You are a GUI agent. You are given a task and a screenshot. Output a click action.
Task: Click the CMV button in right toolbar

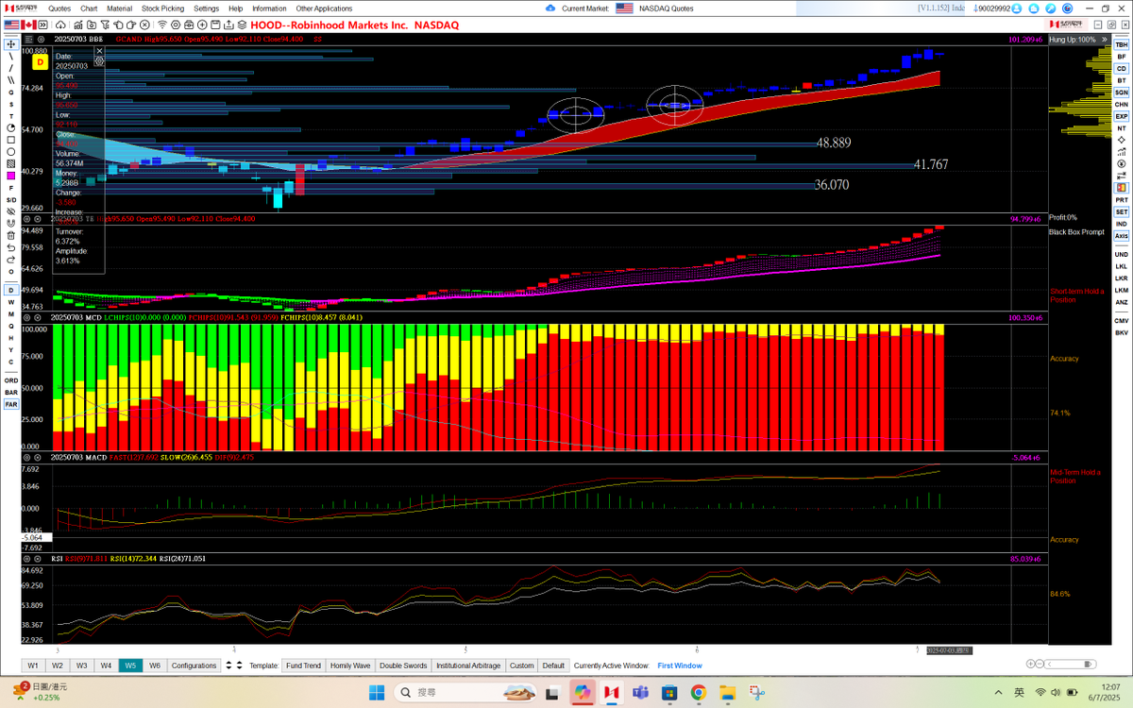coord(1122,320)
